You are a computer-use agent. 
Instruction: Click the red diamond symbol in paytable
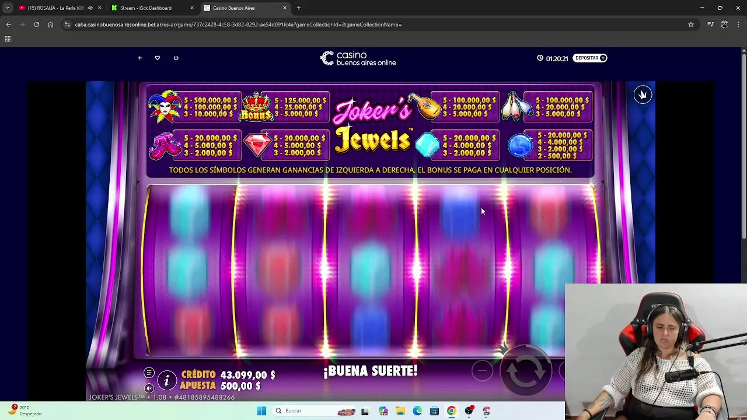(x=257, y=145)
